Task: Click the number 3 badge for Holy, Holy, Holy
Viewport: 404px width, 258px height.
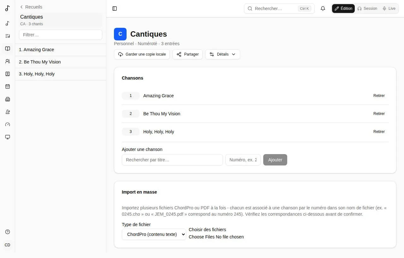Action: [131, 132]
